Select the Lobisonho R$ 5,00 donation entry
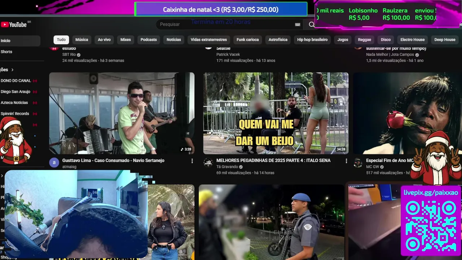 tap(363, 14)
